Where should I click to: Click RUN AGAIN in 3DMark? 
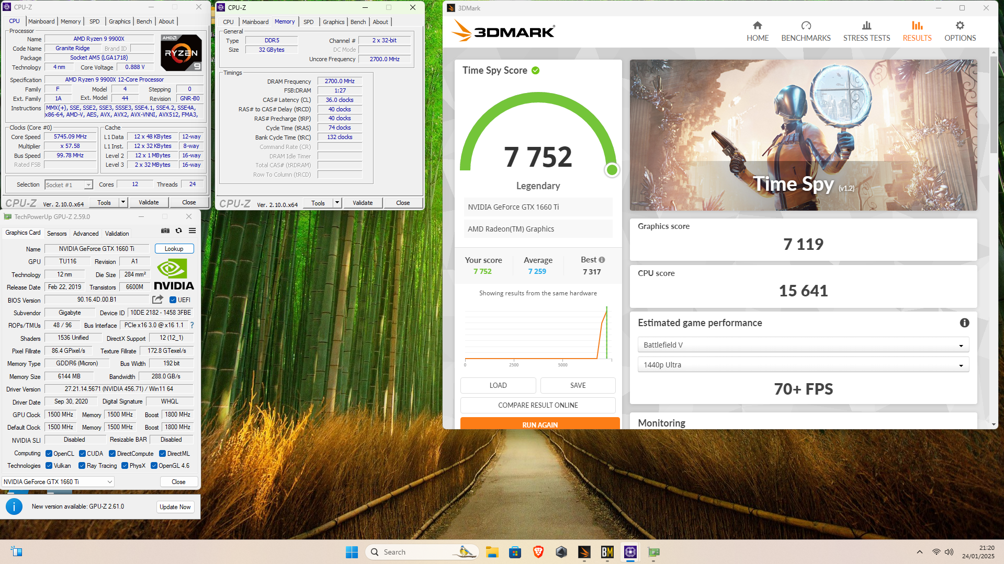(540, 423)
